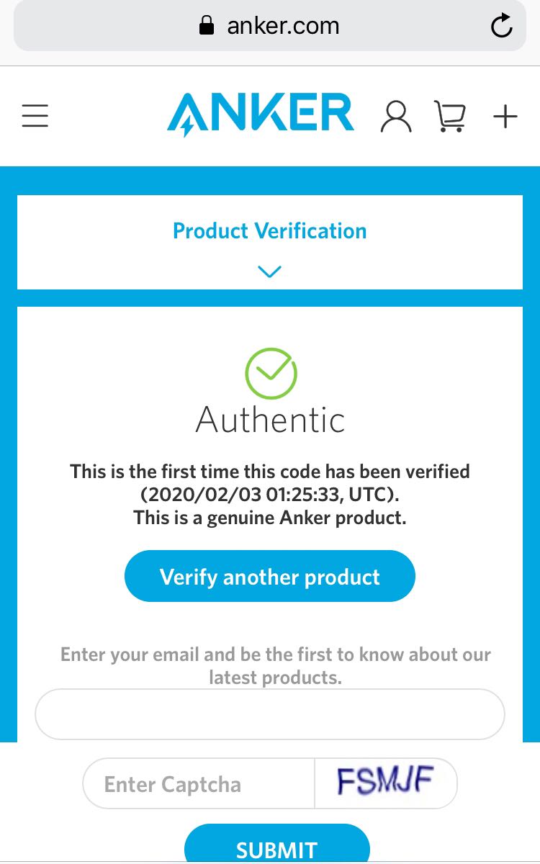This screenshot has width=540, height=864.
Task: Tap the anker.com URL text
Action: point(283,27)
